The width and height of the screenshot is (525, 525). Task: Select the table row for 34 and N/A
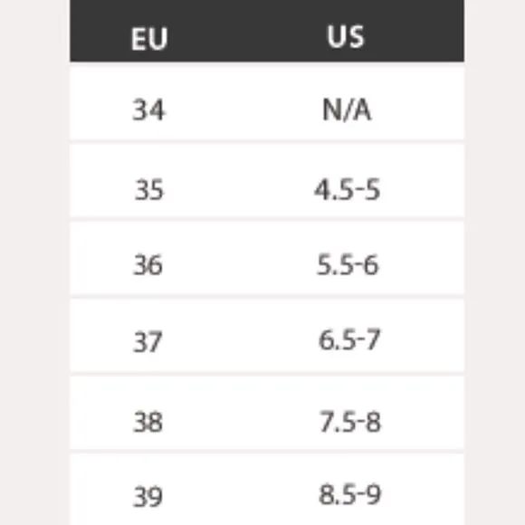tap(267, 104)
